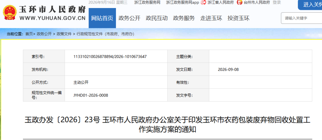Open the 登录 link
The height and width of the screenshot is (140, 322).
tap(277, 2)
